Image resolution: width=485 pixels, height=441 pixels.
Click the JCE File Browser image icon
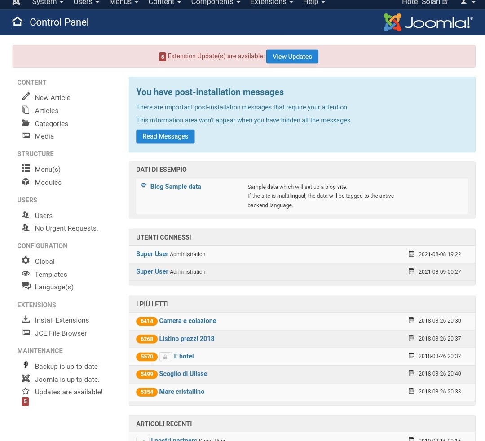tap(26, 332)
